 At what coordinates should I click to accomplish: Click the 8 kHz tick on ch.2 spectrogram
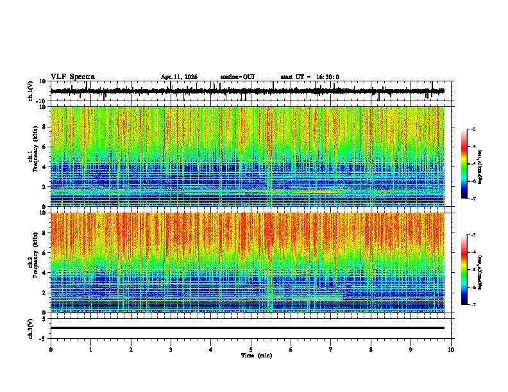click(x=44, y=233)
